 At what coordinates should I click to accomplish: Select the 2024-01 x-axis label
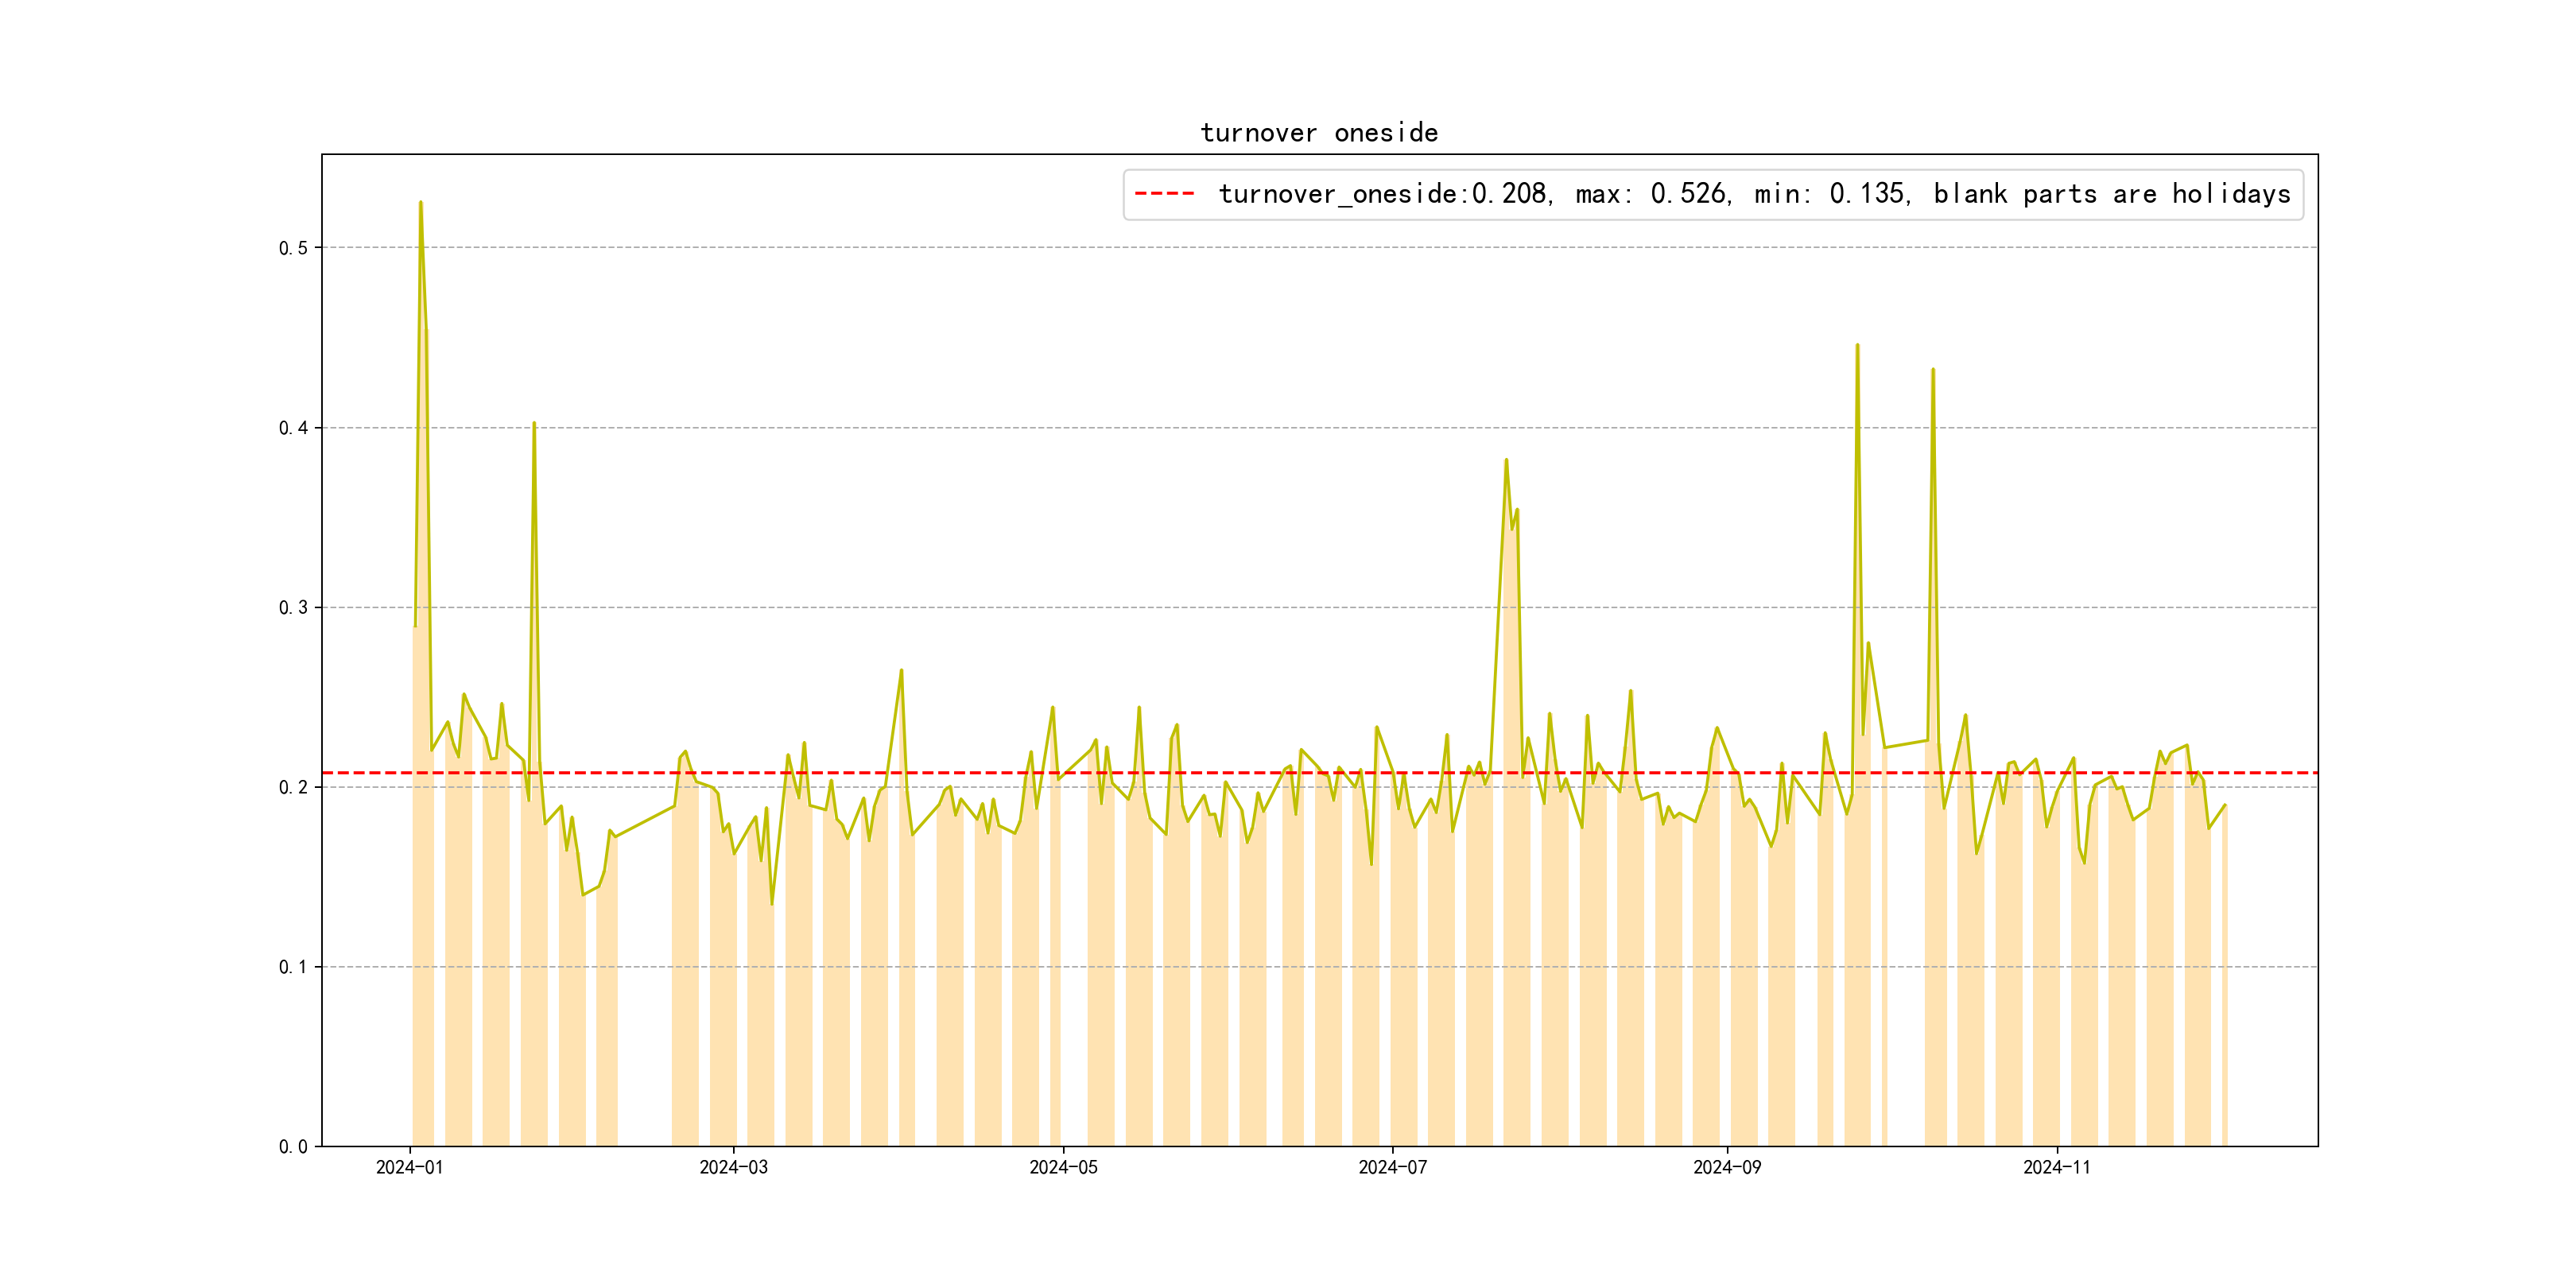[409, 1167]
